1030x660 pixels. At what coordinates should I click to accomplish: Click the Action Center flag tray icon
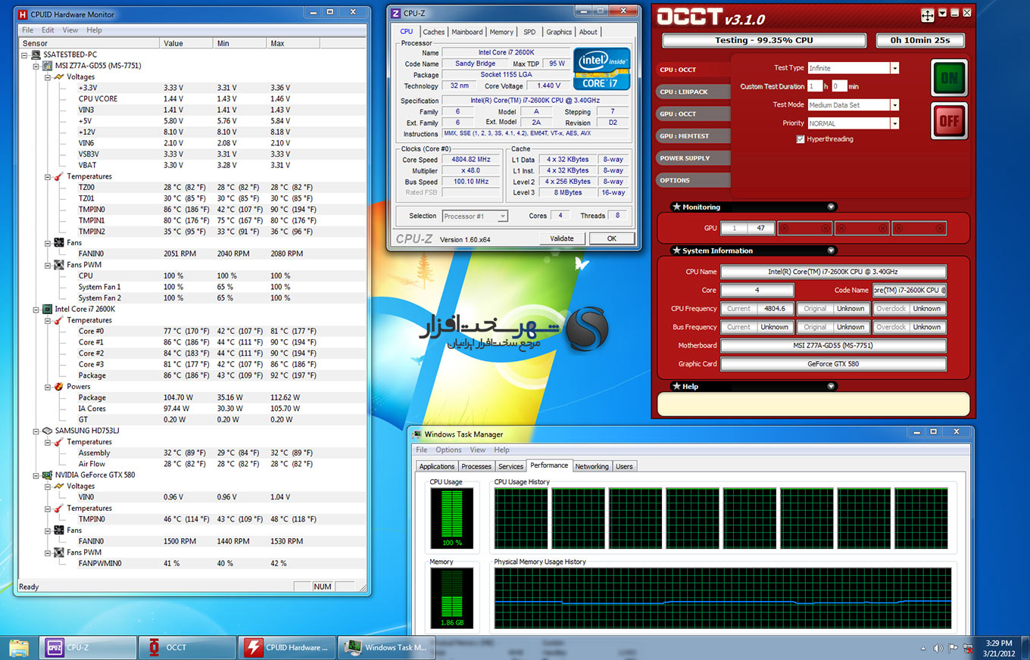952,649
